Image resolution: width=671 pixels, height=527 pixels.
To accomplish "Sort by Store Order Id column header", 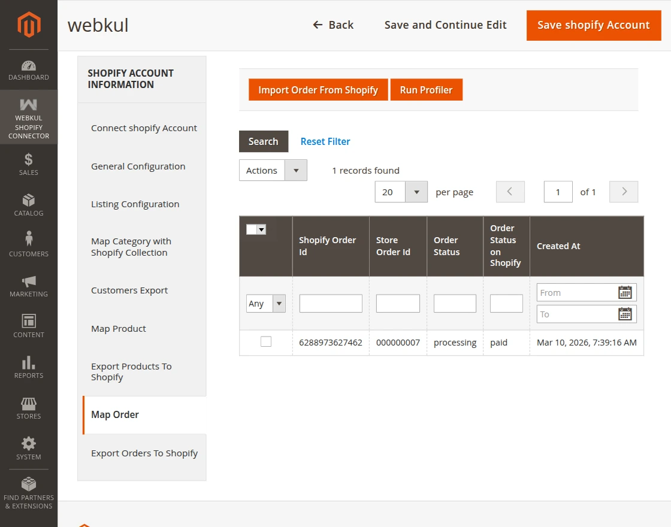I will (x=398, y=246).
